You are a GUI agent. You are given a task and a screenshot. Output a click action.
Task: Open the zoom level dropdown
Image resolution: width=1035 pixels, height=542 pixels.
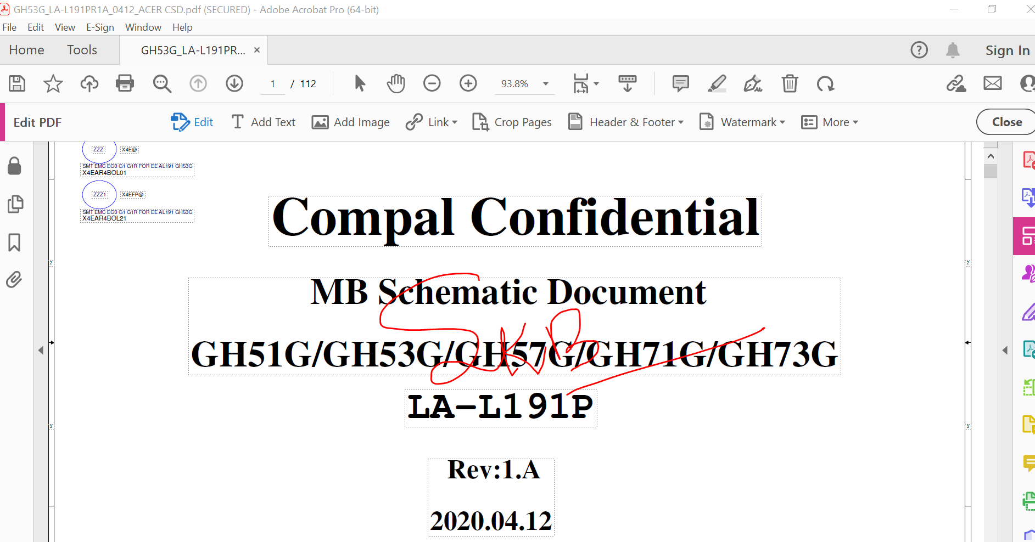pos(546,84)
